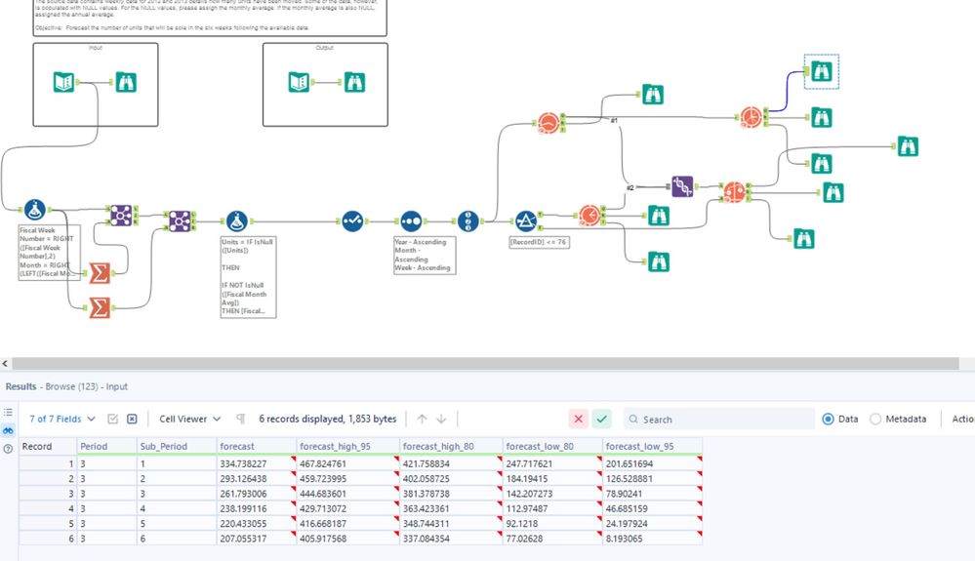Screen dimensions: 975x561
Task: Select the Browse tool connected to ETS output
Action: tap(653, 95)
